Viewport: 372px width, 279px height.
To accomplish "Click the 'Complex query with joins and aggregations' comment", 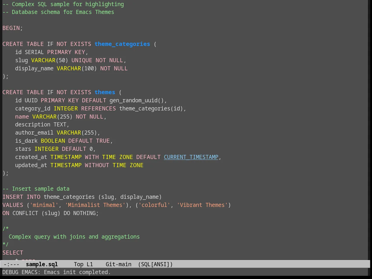I will click(x=74, y=237).
